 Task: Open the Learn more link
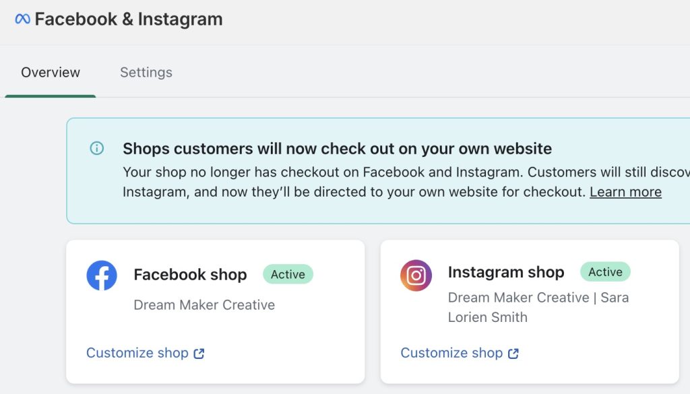pyautogui.click(x=625, y=191)
